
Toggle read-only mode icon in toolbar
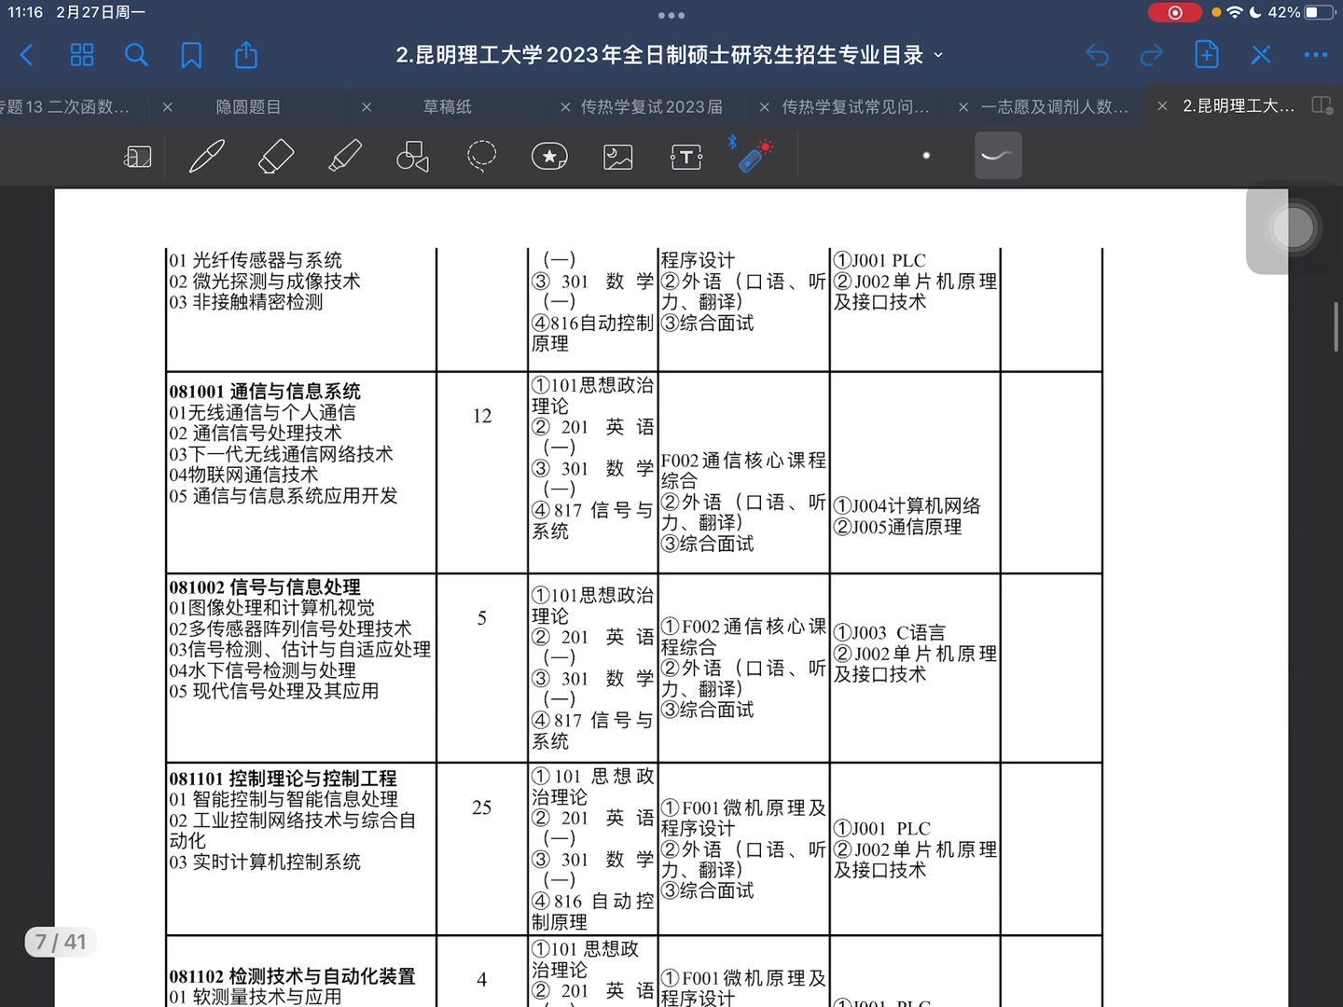tap(137, 156)
